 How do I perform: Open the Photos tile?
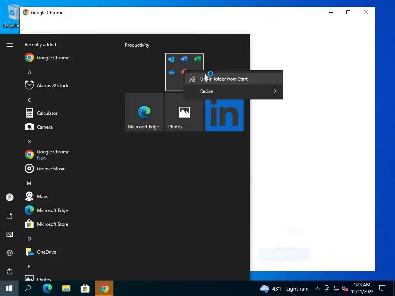pos(184,112)
